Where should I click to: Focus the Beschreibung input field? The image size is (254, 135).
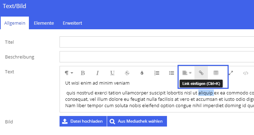pyautogui.click(x=157, y=57)
